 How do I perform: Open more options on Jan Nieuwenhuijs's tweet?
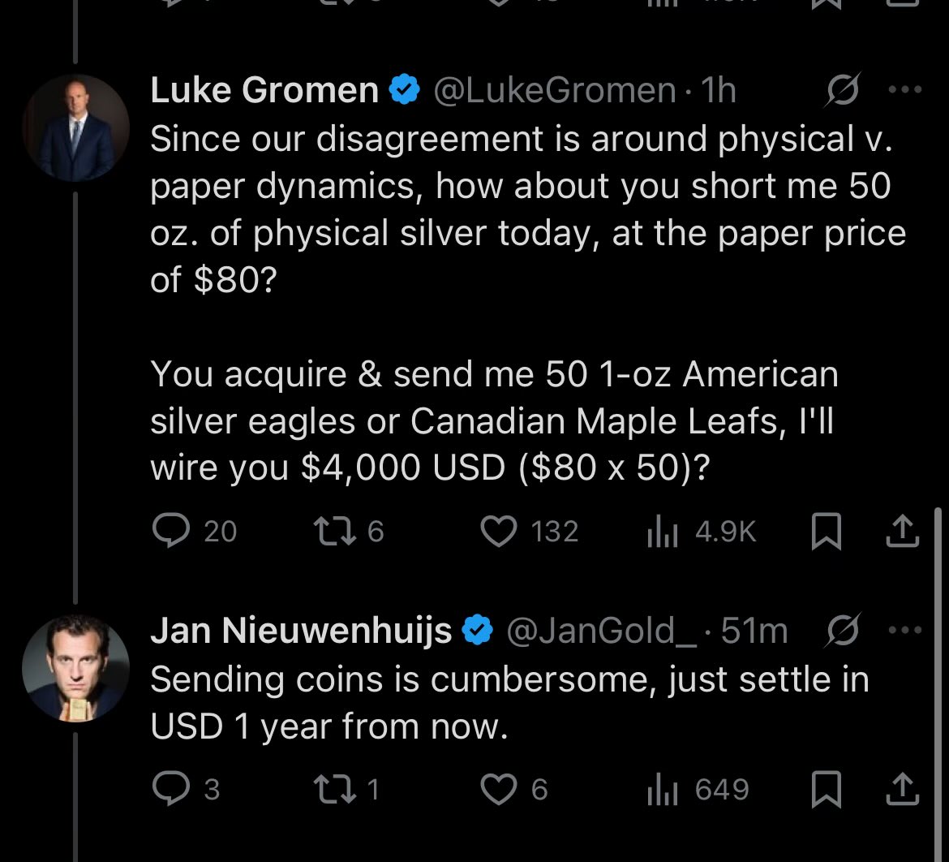(x=905, y=630)
